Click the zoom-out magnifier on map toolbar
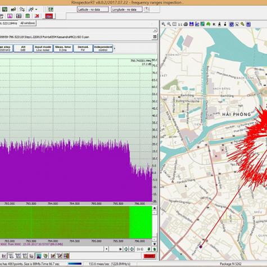The height and width of the screenshot is (267, 267). click(x=169, y=24)
